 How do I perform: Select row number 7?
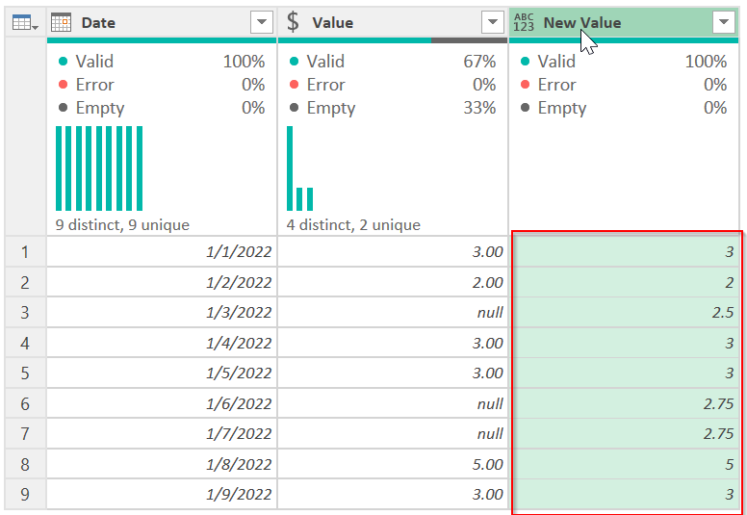tap(25, 433)
